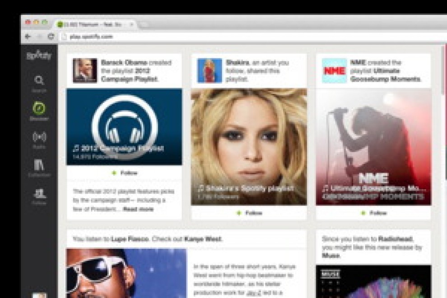The width and height of the screenshot is (447, 298).
Task: Open Radio from the sidebar
Action: click(x=39, y=140)
